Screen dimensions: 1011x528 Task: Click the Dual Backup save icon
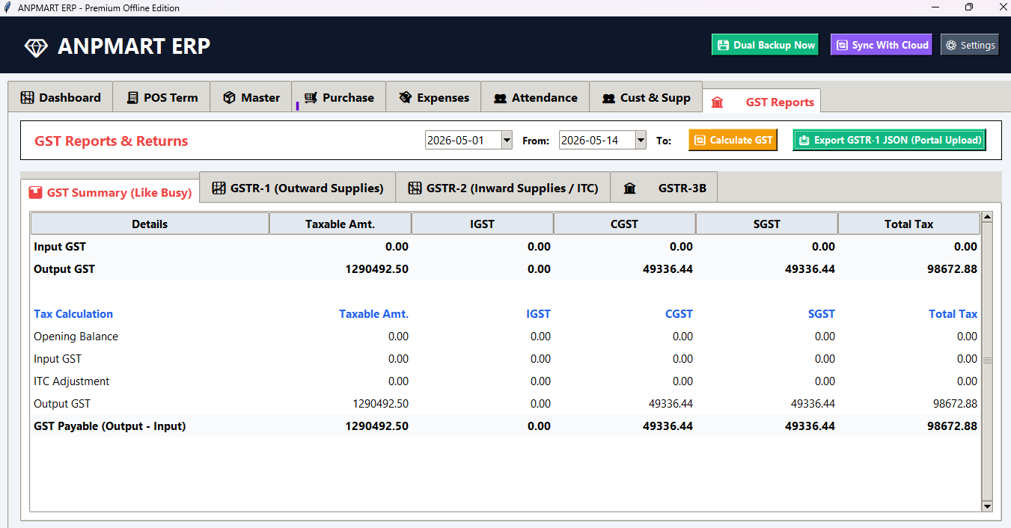point(723,45)
